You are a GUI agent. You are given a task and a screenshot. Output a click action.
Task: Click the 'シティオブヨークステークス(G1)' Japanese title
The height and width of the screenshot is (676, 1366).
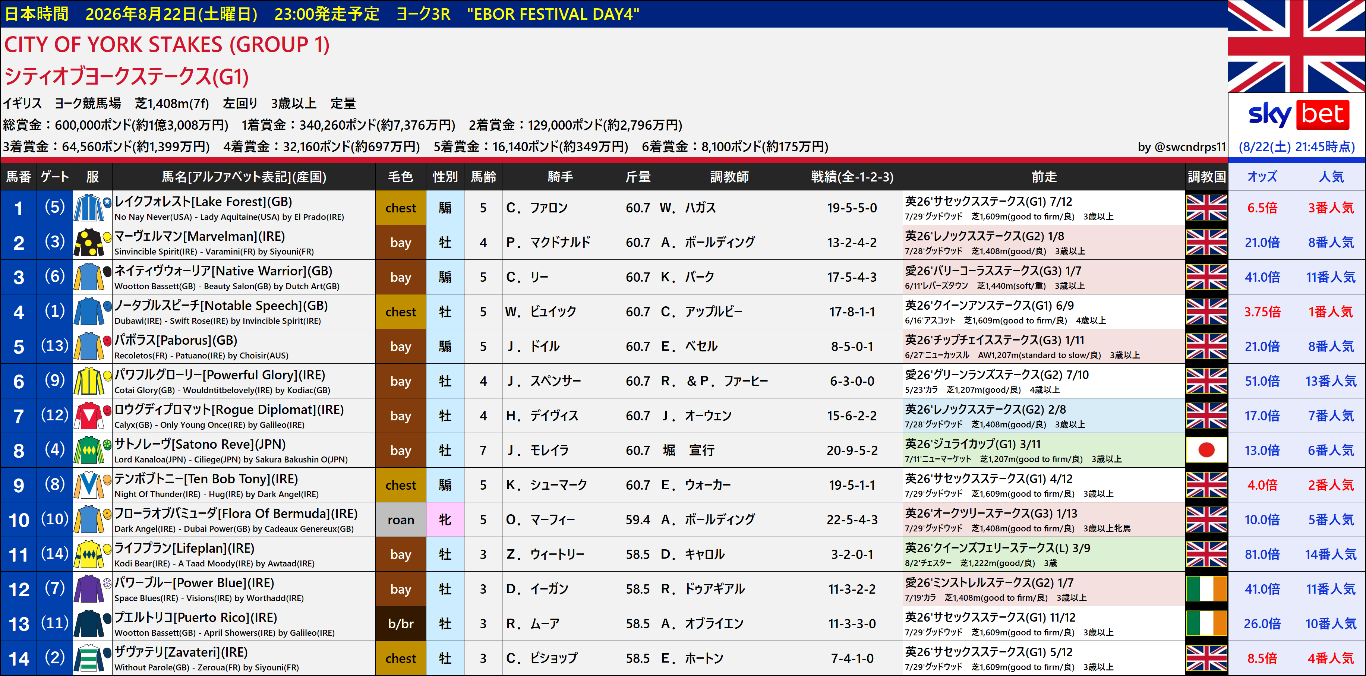(127, 77)
